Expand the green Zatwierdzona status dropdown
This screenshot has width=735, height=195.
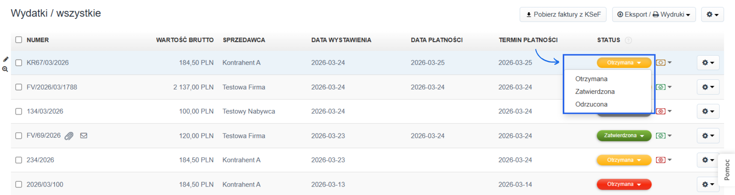pos(624,136)
